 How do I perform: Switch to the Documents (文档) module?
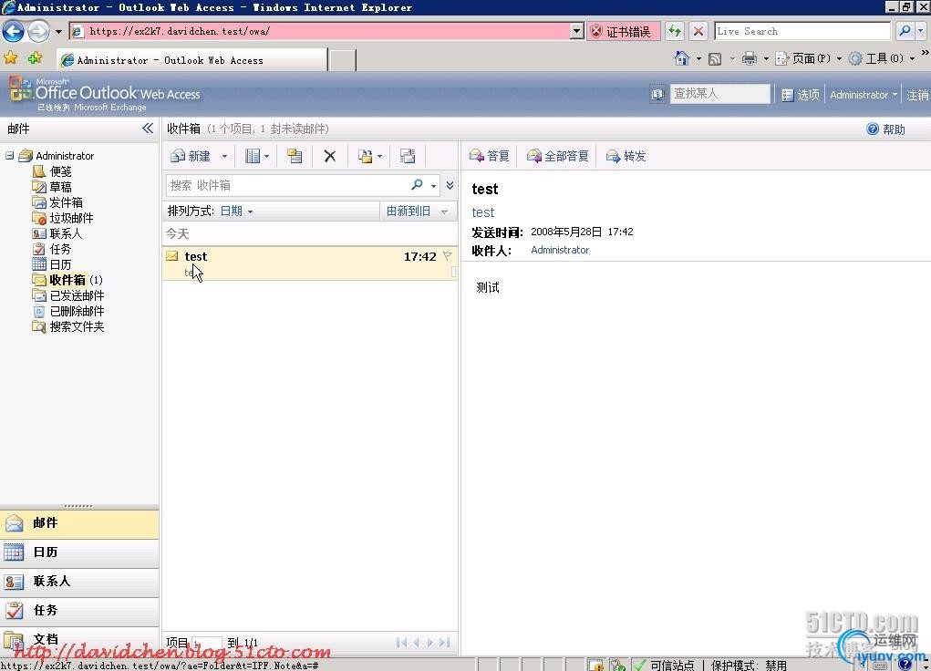point(79,639)
